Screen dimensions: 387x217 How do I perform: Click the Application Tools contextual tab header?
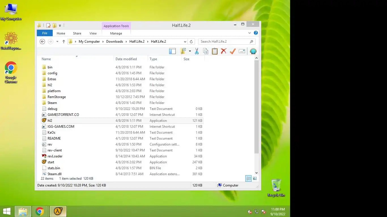(x=116, y=26)
